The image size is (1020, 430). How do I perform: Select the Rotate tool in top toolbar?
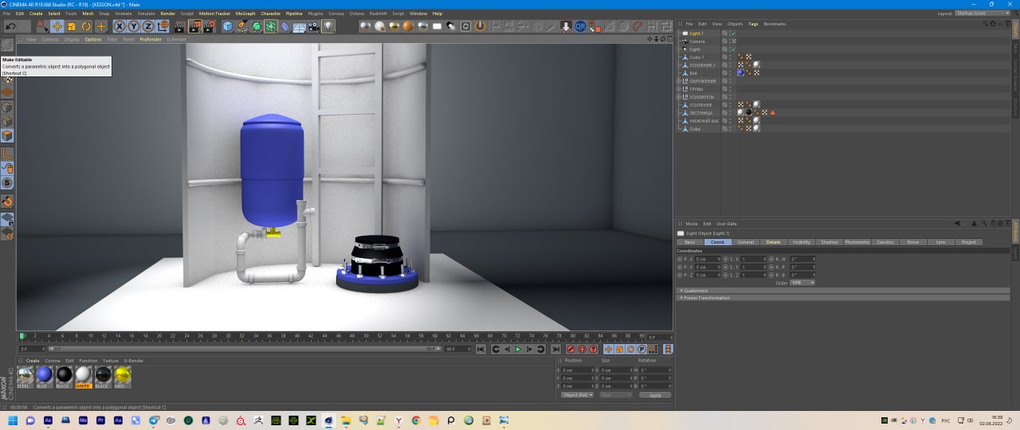[86, 26]
